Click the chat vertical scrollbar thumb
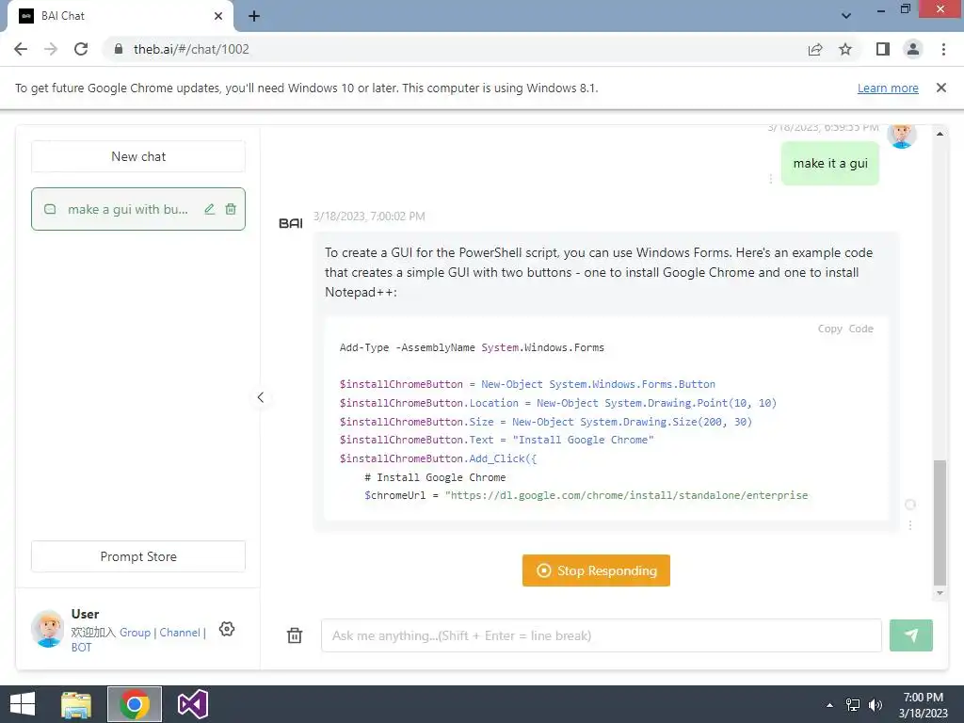The image size is (964, 723). [940, 522]
